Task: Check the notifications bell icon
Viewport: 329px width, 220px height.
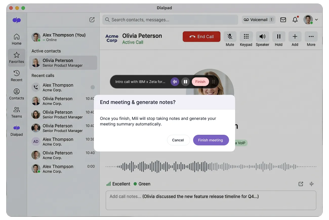Action: (x=295, y=20)
